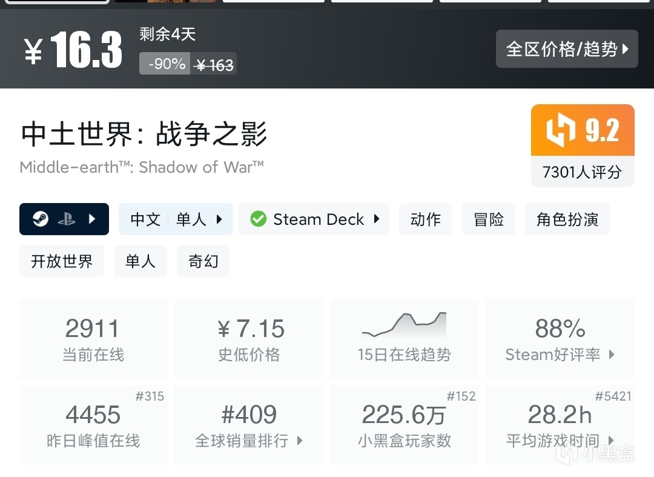
Task: Click the green Steam Deck verified checkmark
Action: tap(259, 219)
